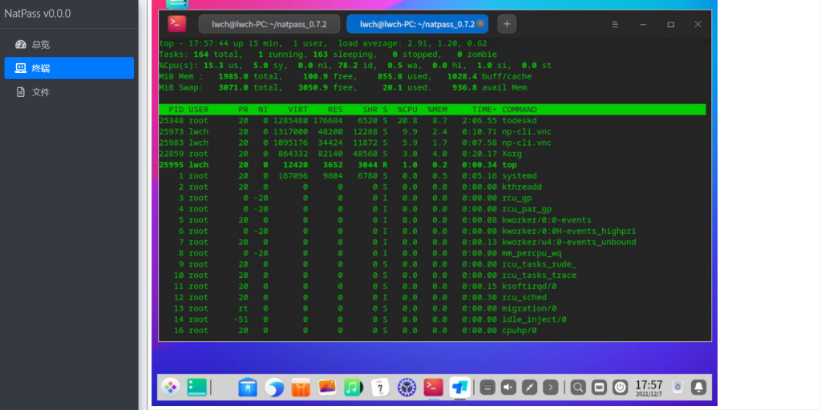Open the calendar dock icon
This screenshot has width=821, height=410.
tap(380, 388)
